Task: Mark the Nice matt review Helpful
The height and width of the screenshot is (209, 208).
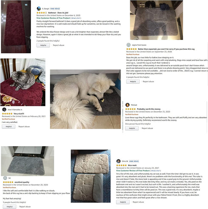Action: 123,202
